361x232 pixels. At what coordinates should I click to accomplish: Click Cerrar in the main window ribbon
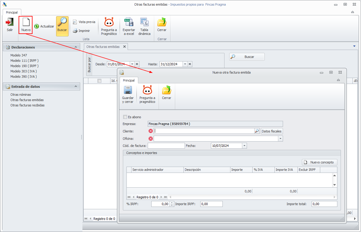(162, 25)
